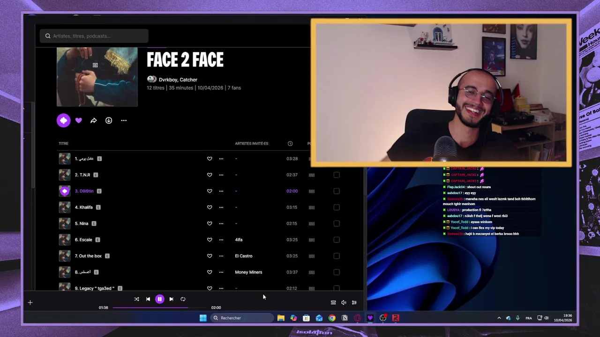Viewport: 600px width, 337px height.
Task: Pause the current track
Action: pyautogui.click(x=159, y=299)
